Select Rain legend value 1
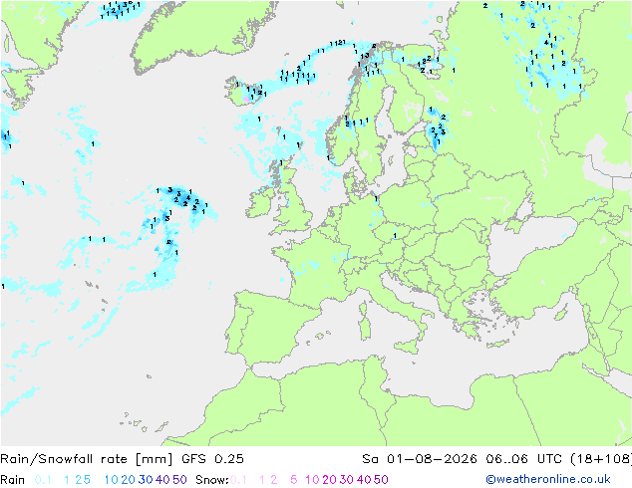Screen dimensions: 632x488 [67, 480]
